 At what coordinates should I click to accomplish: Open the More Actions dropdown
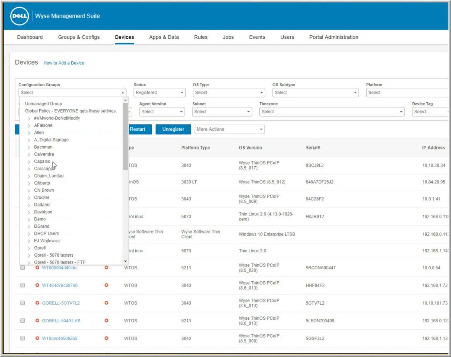[229, 129]
